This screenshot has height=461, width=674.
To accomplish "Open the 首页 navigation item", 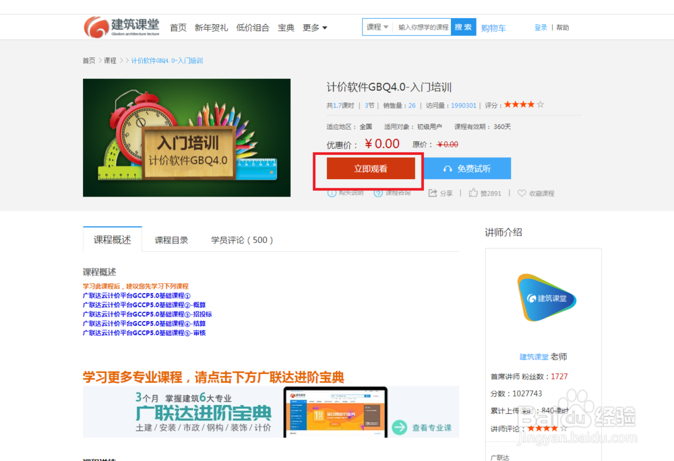I will [x=178, y=28].
